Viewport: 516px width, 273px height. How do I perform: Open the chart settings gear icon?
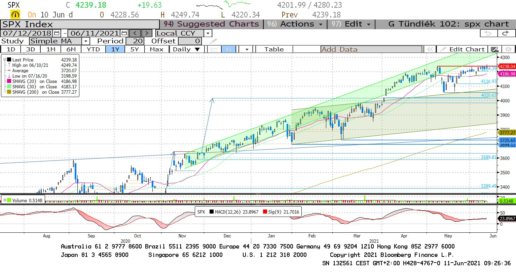pos(508,49)
